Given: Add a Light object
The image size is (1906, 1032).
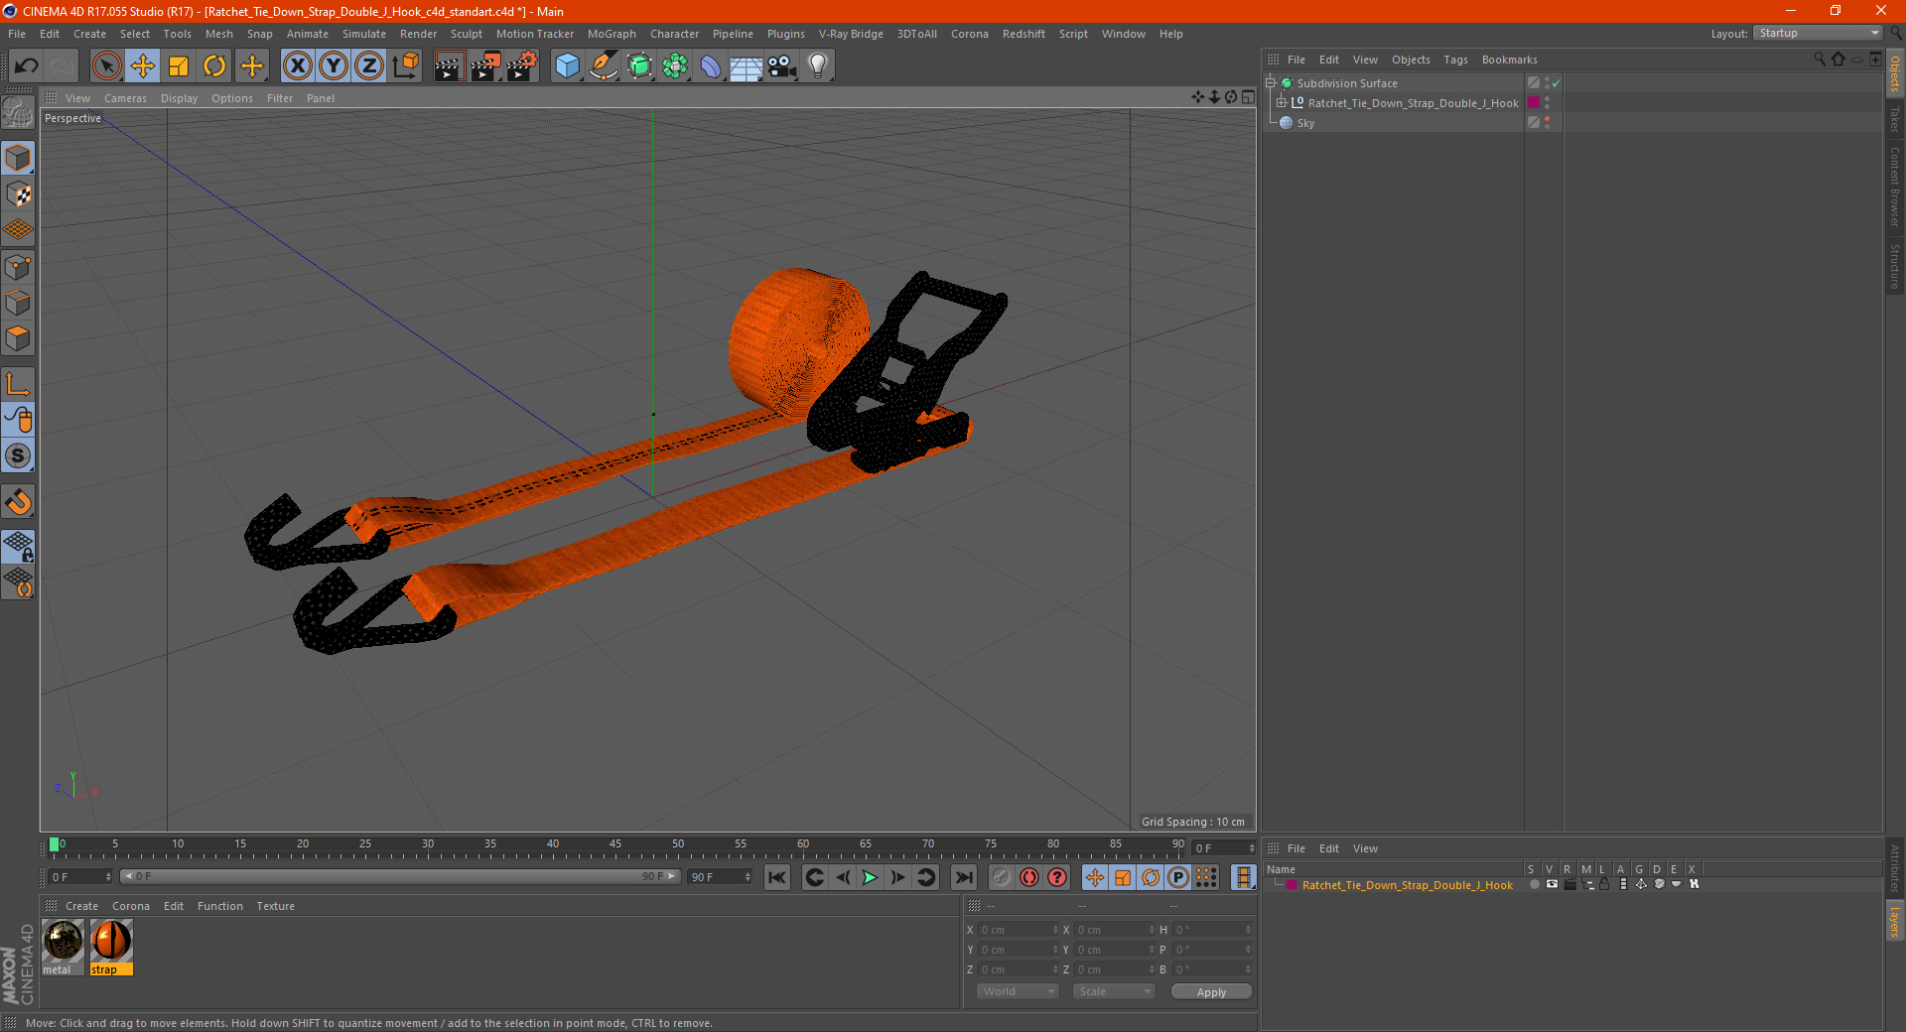Looking at the screenshot, I should click(818, 66).
